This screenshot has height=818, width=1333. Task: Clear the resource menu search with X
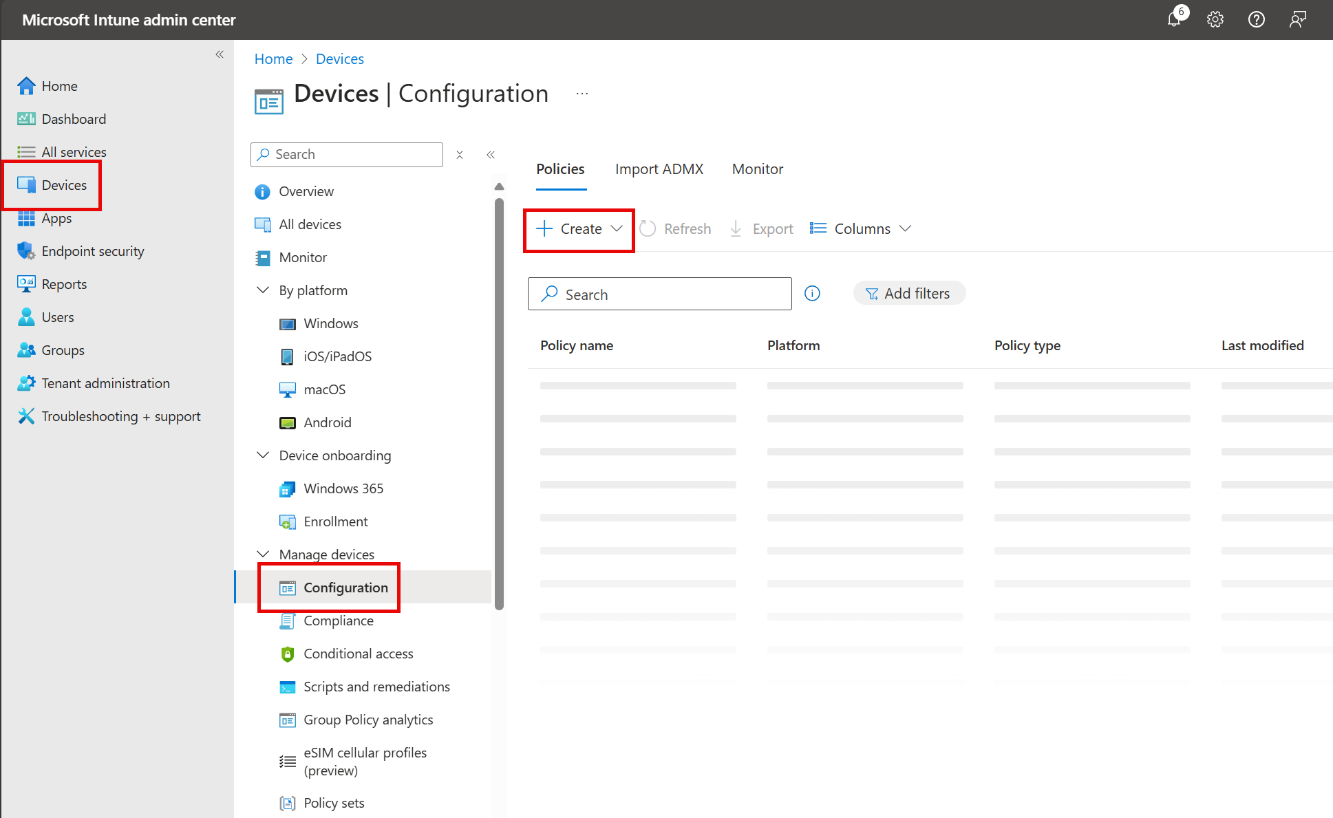point(460,155)
